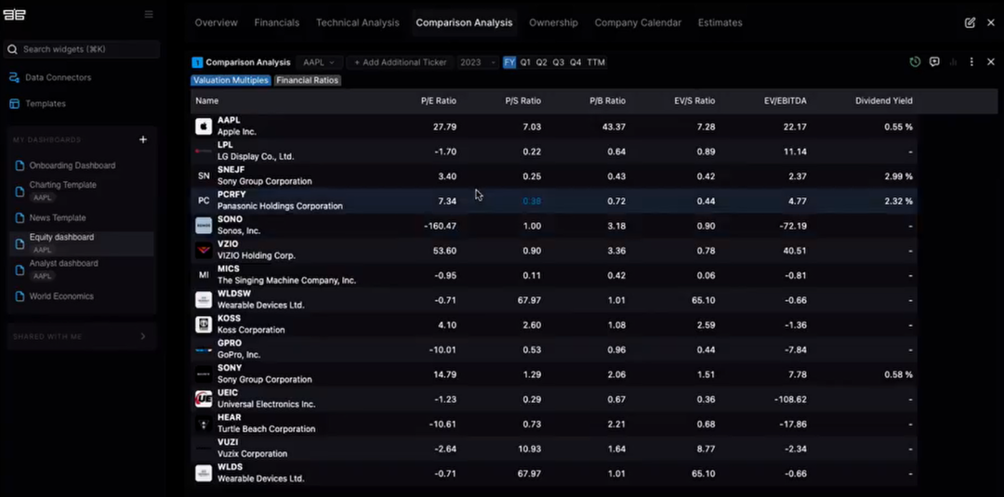Switch to Financials tab
The width and height of the screenshot is (1004, 497).
click(277, 22)
